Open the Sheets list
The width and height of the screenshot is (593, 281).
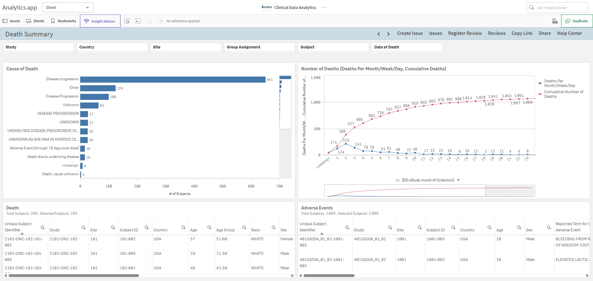pos(35,21)
